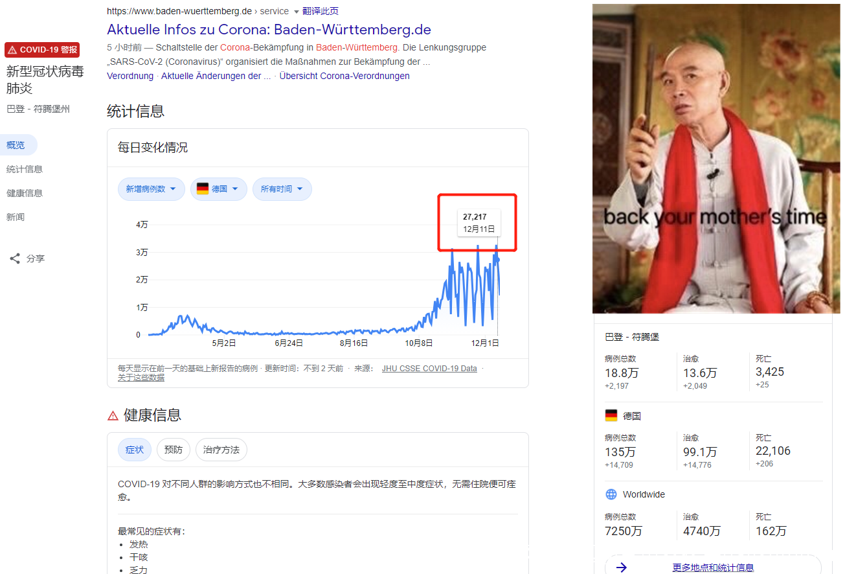
Task: Click the 翻译此页 translate link
Action: pos(321,11)
